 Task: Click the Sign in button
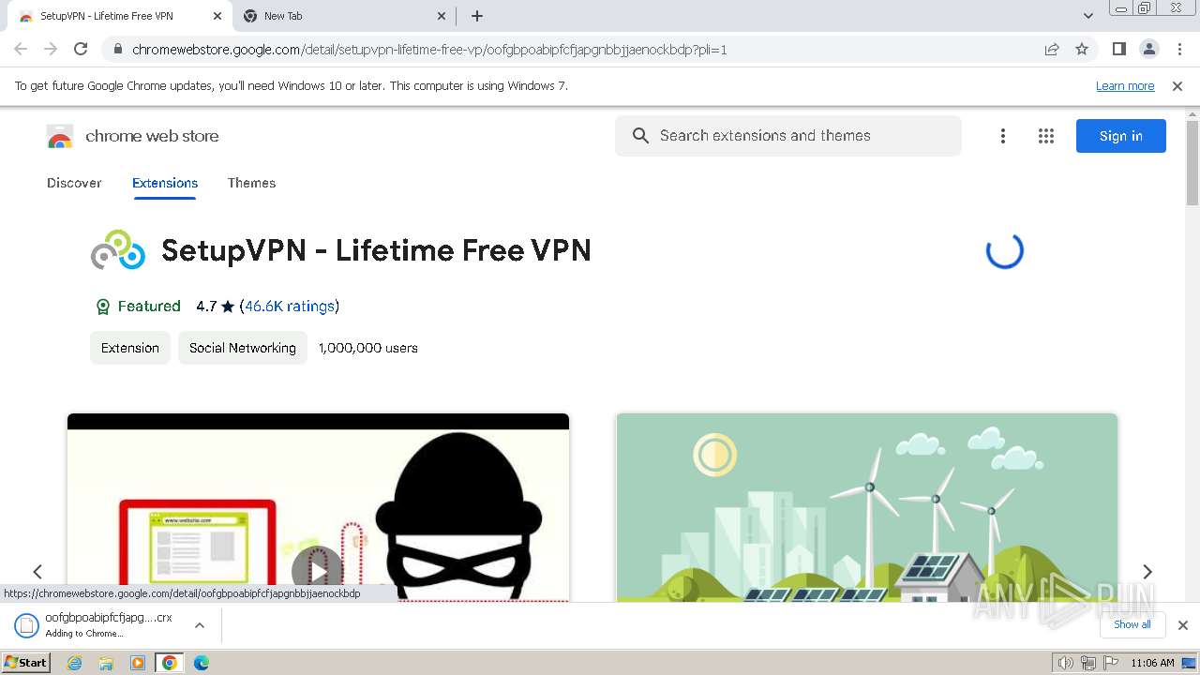pos(1121,136)
